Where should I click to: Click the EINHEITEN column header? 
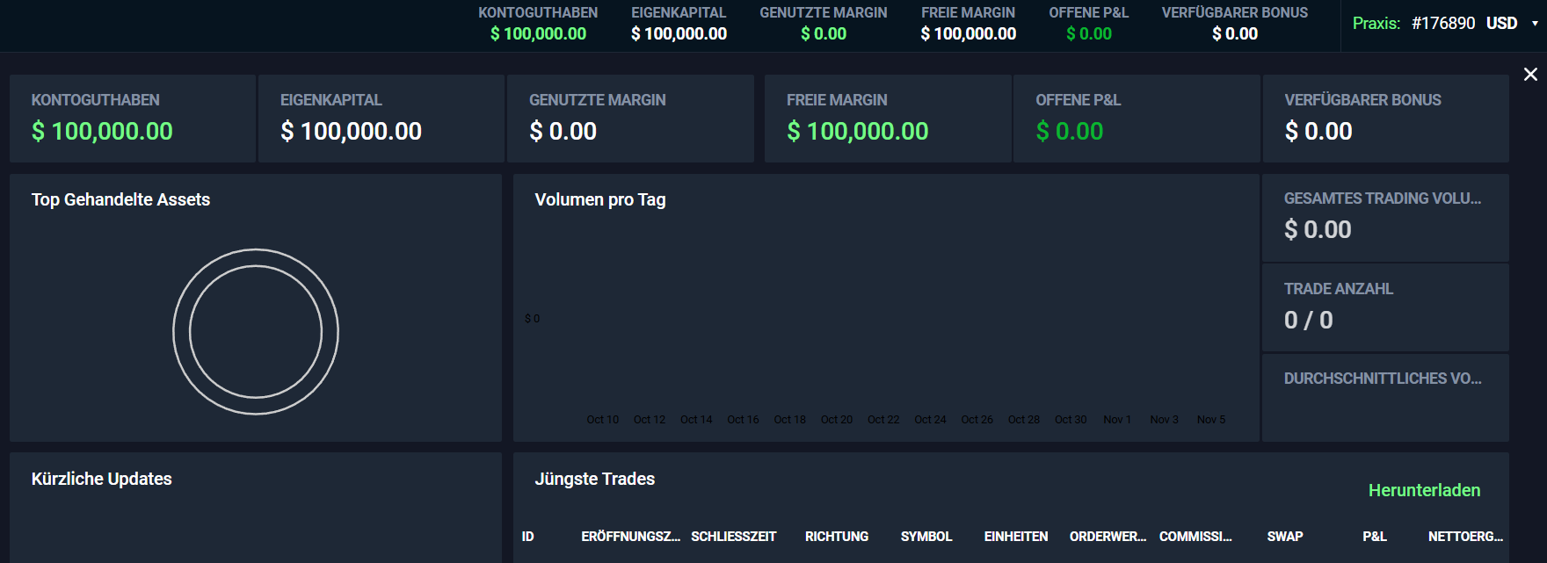[x=1015, y=537]
